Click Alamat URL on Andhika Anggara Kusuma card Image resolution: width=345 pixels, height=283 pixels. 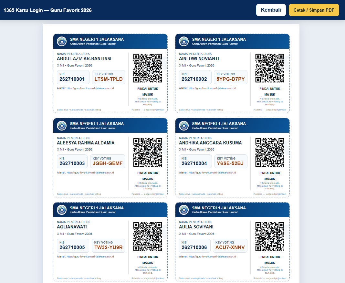tap(212, 173)
